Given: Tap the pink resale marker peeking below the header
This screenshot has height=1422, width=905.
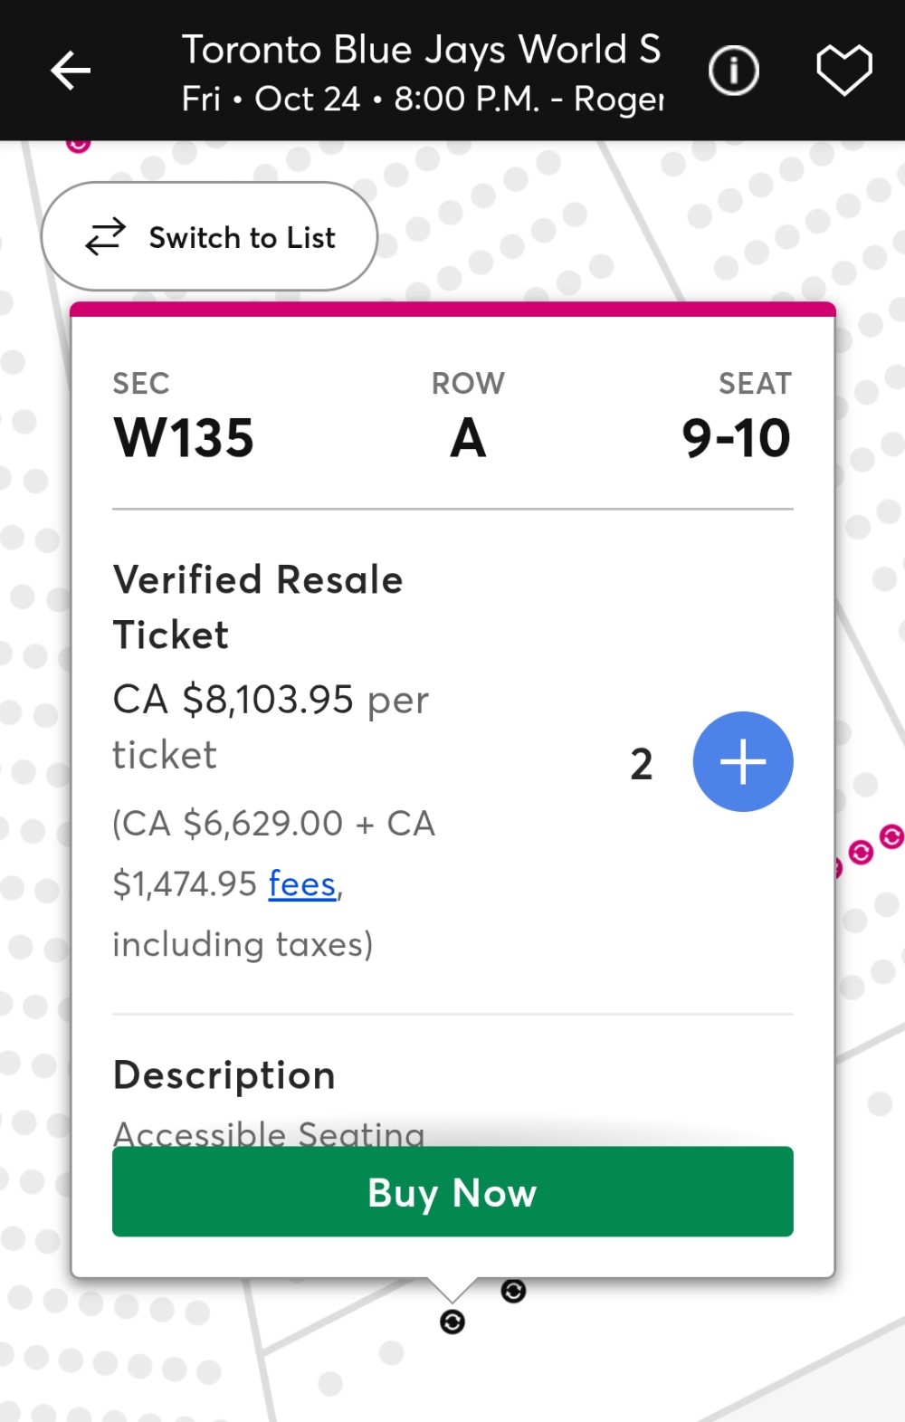Looking at the screenshot, I should coord(79,144).
